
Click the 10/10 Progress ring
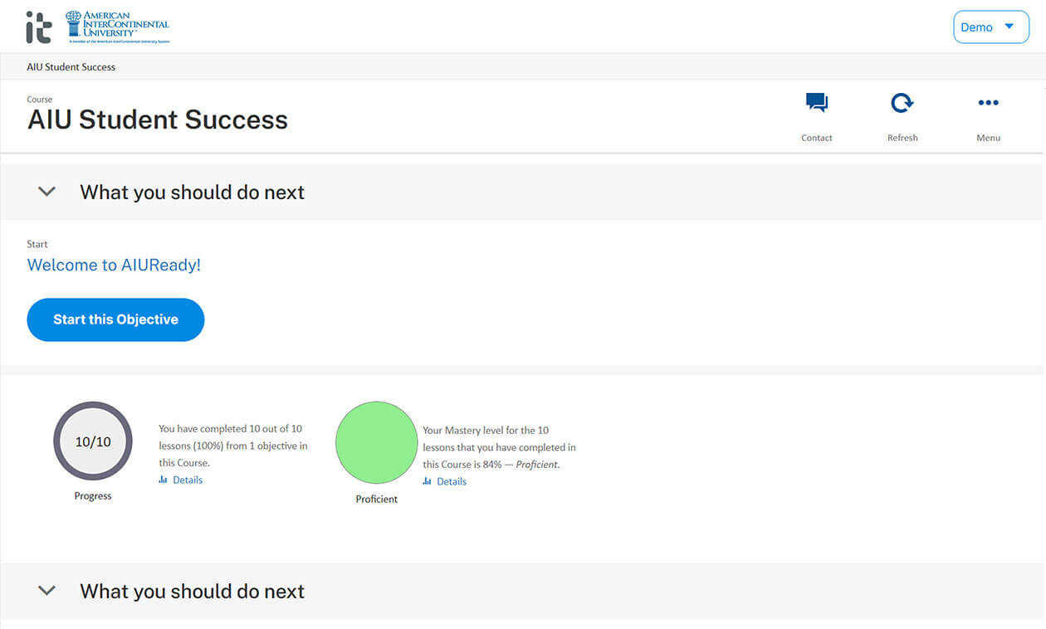coord(93,441)
